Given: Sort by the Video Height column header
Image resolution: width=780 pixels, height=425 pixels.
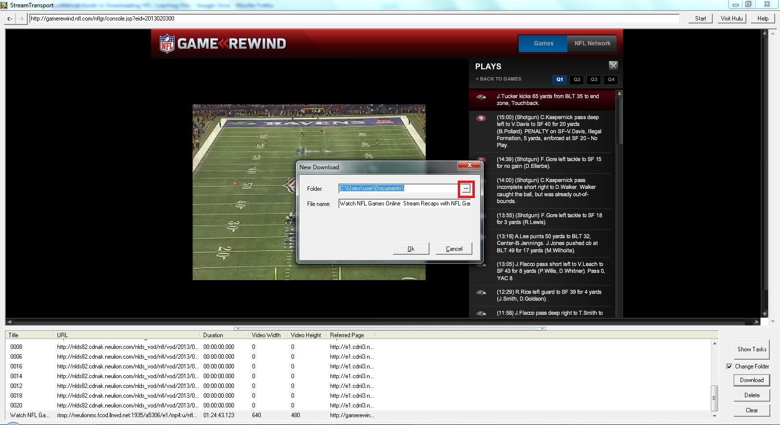Looking at the screenshot, I should point(307,335).
